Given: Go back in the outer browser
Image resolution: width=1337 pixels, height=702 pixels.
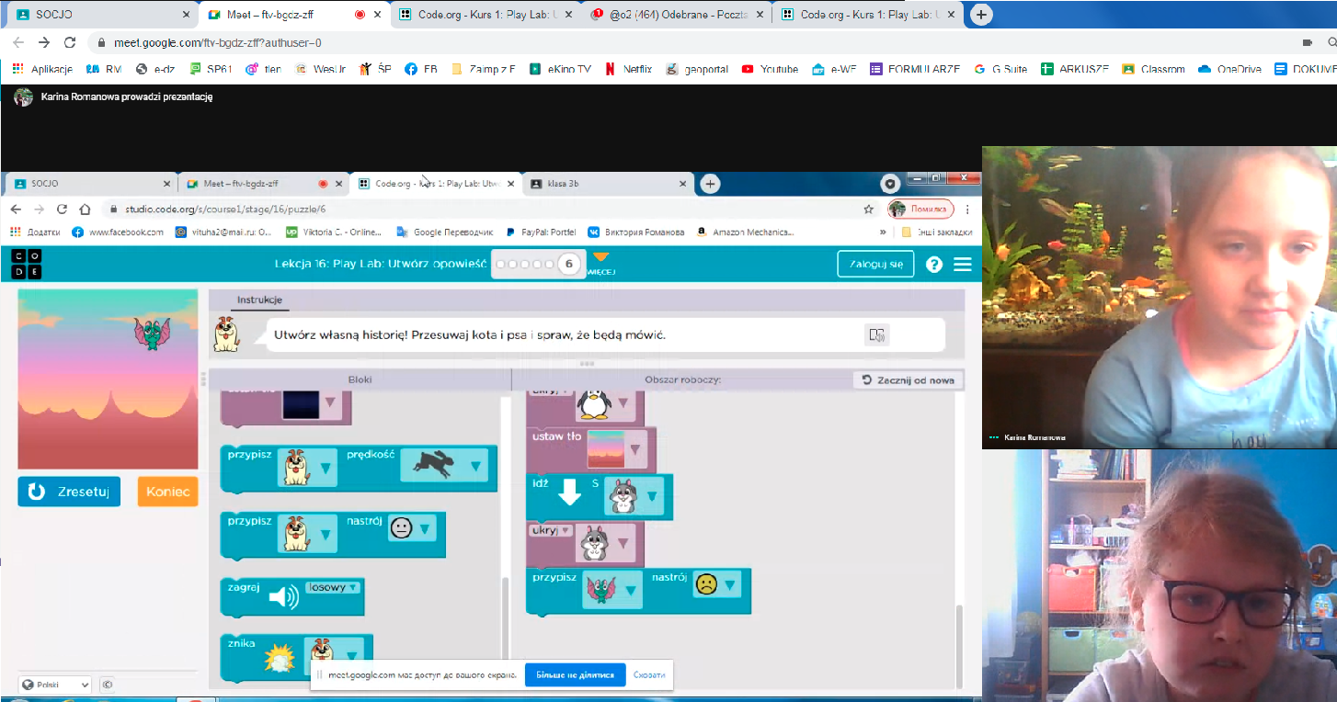Looking at the screenshot, I should (x=17, y=42).
